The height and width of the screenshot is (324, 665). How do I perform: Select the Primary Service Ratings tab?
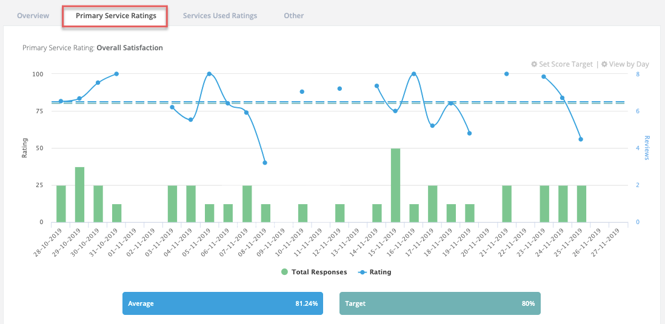[116, 16]
